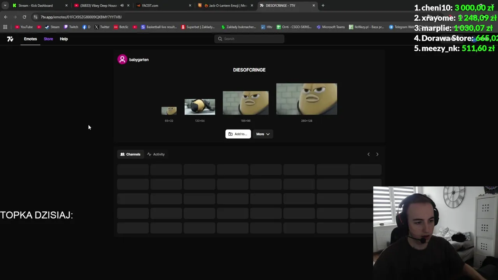View site information icon in address bar

click(35, 17)
